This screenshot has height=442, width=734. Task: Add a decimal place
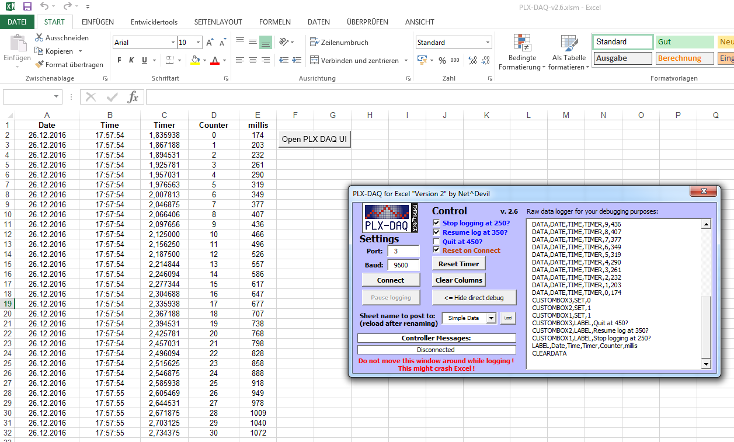[x=473, y=60]
